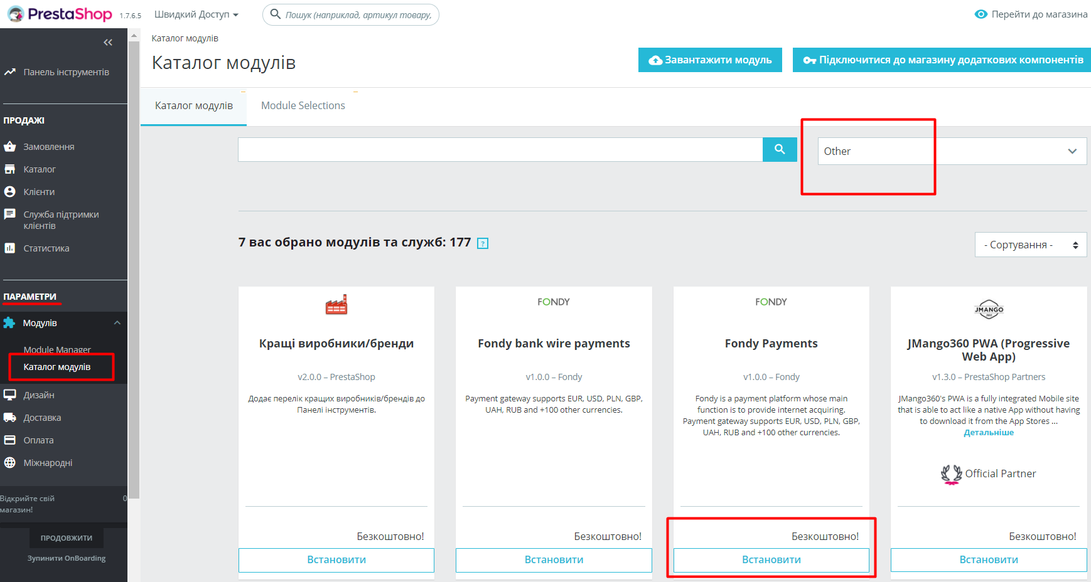Switch to Module Selections tab
Image resolution: width=1091 pixels, height=582 pixels.
tap(303, 105)
